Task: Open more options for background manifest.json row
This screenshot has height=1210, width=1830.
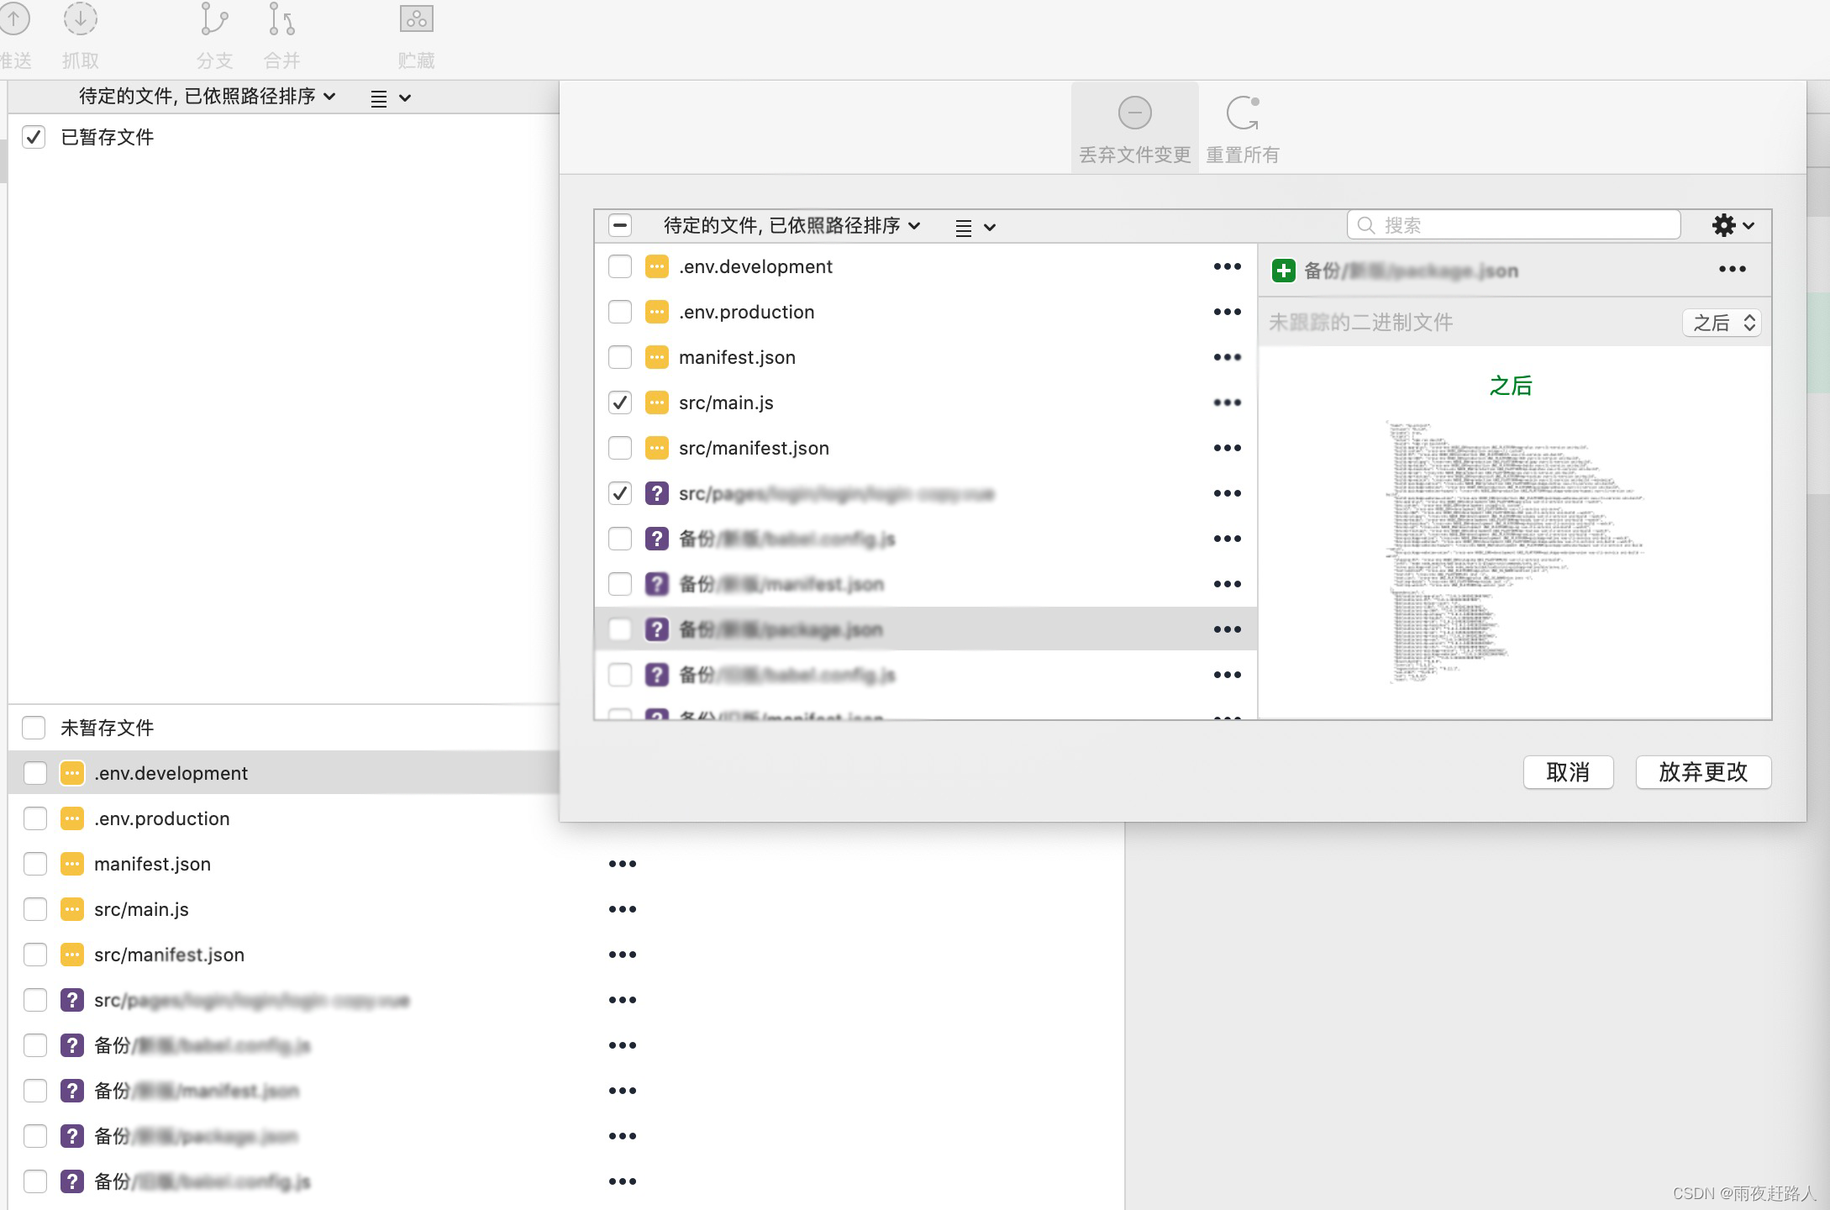Action: 622,864
